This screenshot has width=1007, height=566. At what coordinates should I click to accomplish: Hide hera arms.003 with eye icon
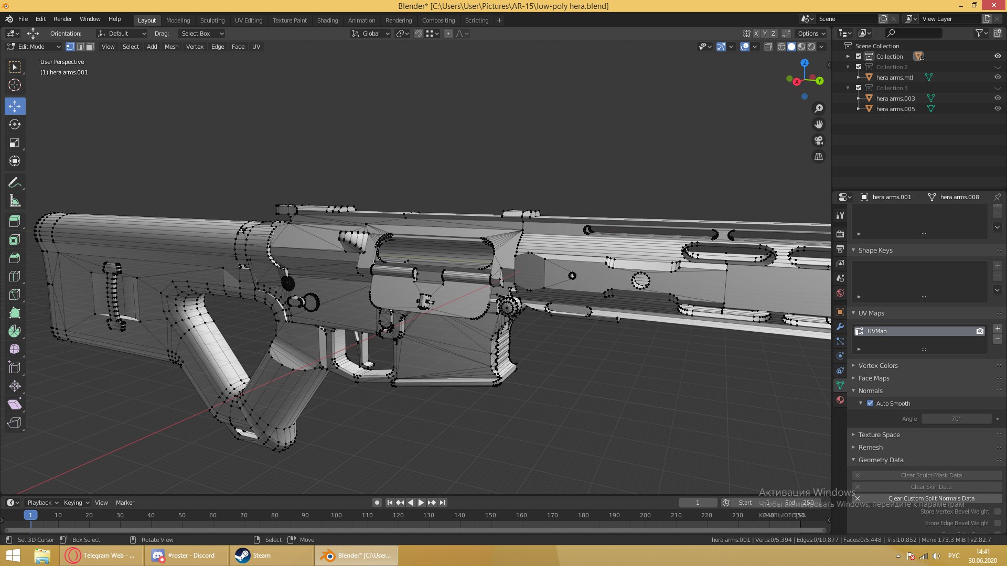tap(998, 98)
